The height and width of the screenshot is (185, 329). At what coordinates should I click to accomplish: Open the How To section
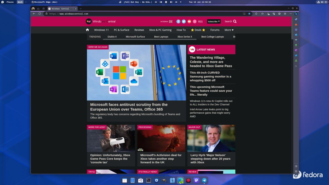point(181,30)
